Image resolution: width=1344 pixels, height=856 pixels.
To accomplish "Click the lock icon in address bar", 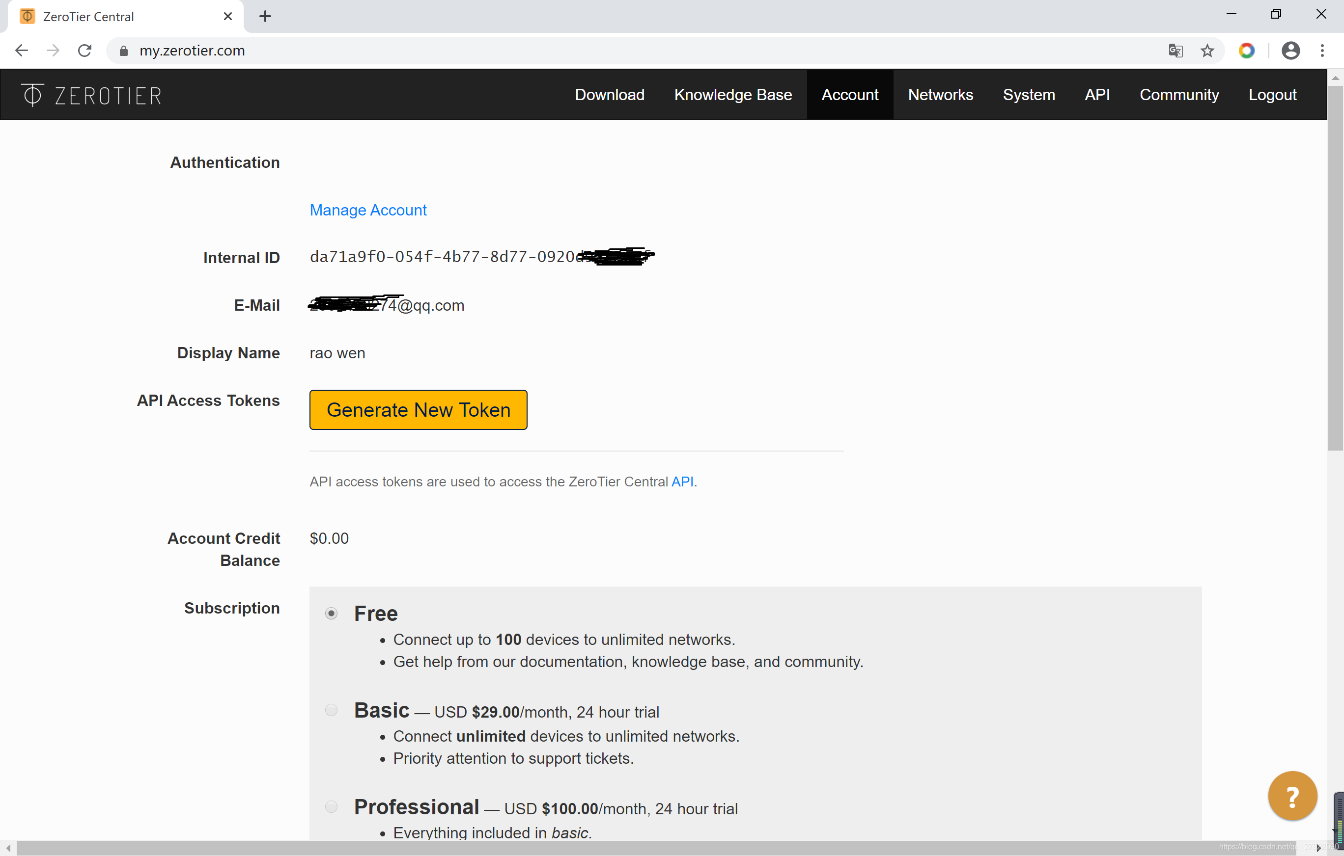I will [x=124, y=51].
